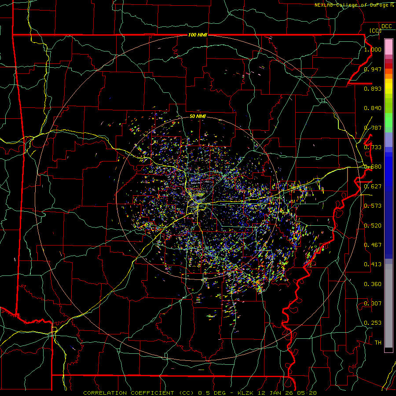Select the 0.733 legend value
Viewport: 396px width, 396px height.
tap(373, 147)
